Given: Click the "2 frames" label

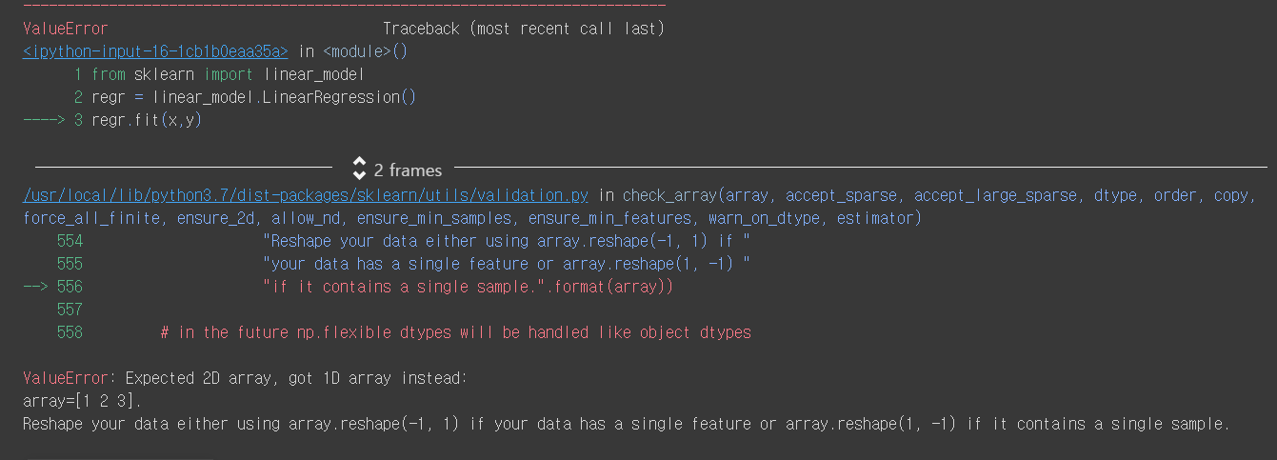Looking at the screenshot, I should tap(408, 170).
